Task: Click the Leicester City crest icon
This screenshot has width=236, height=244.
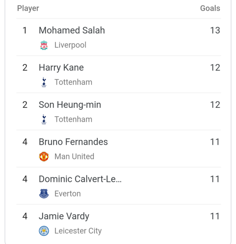Action: click(x=44, y=231)
